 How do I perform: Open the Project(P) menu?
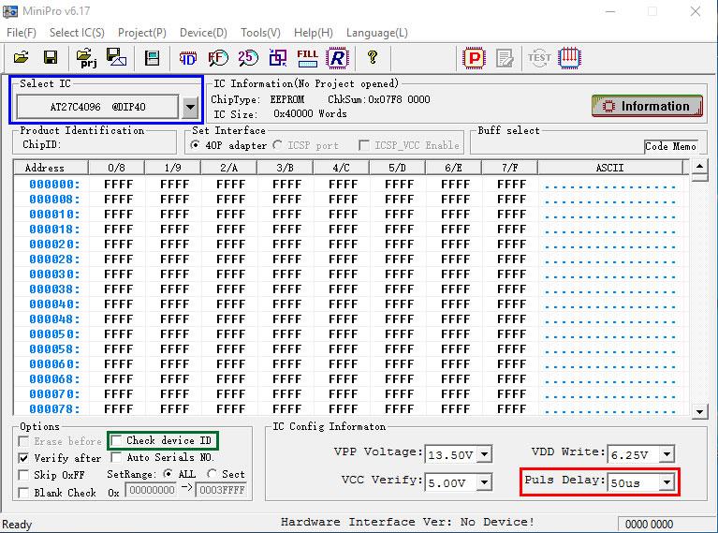(142, 33)
